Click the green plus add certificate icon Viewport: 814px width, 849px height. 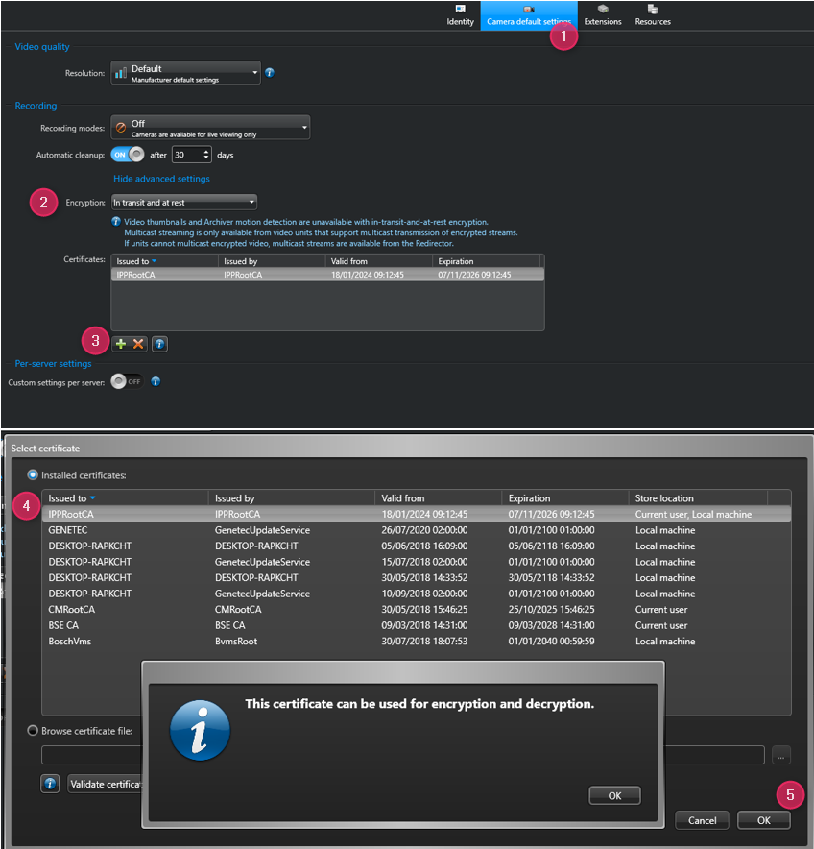(x=121, y=344)
